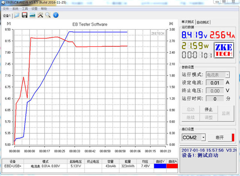Viewport: 240px width, 176px height.
Task: Click the 能量 column header
Action: [128, 161]
